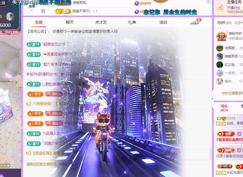
Task: Click the 房间公告 announcement text
Action: [x=85, y=31]
